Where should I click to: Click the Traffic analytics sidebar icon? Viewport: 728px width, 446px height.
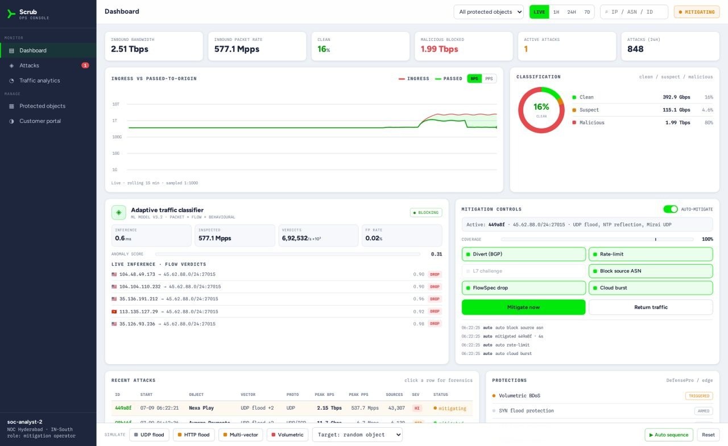pyautogui.click(x=11, y=81)
